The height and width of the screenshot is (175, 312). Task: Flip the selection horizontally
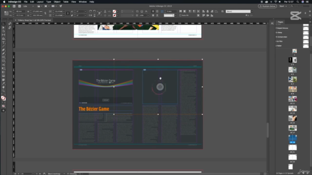(x=90, y=15)
